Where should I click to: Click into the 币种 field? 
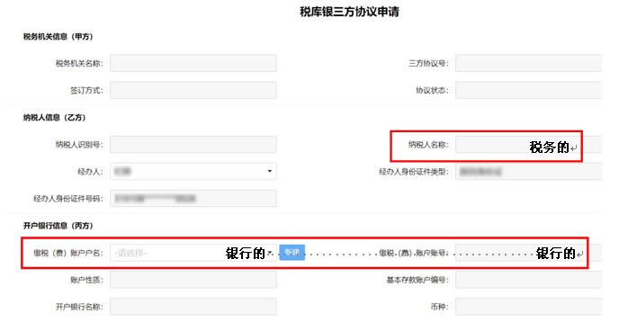coord(529,307)
